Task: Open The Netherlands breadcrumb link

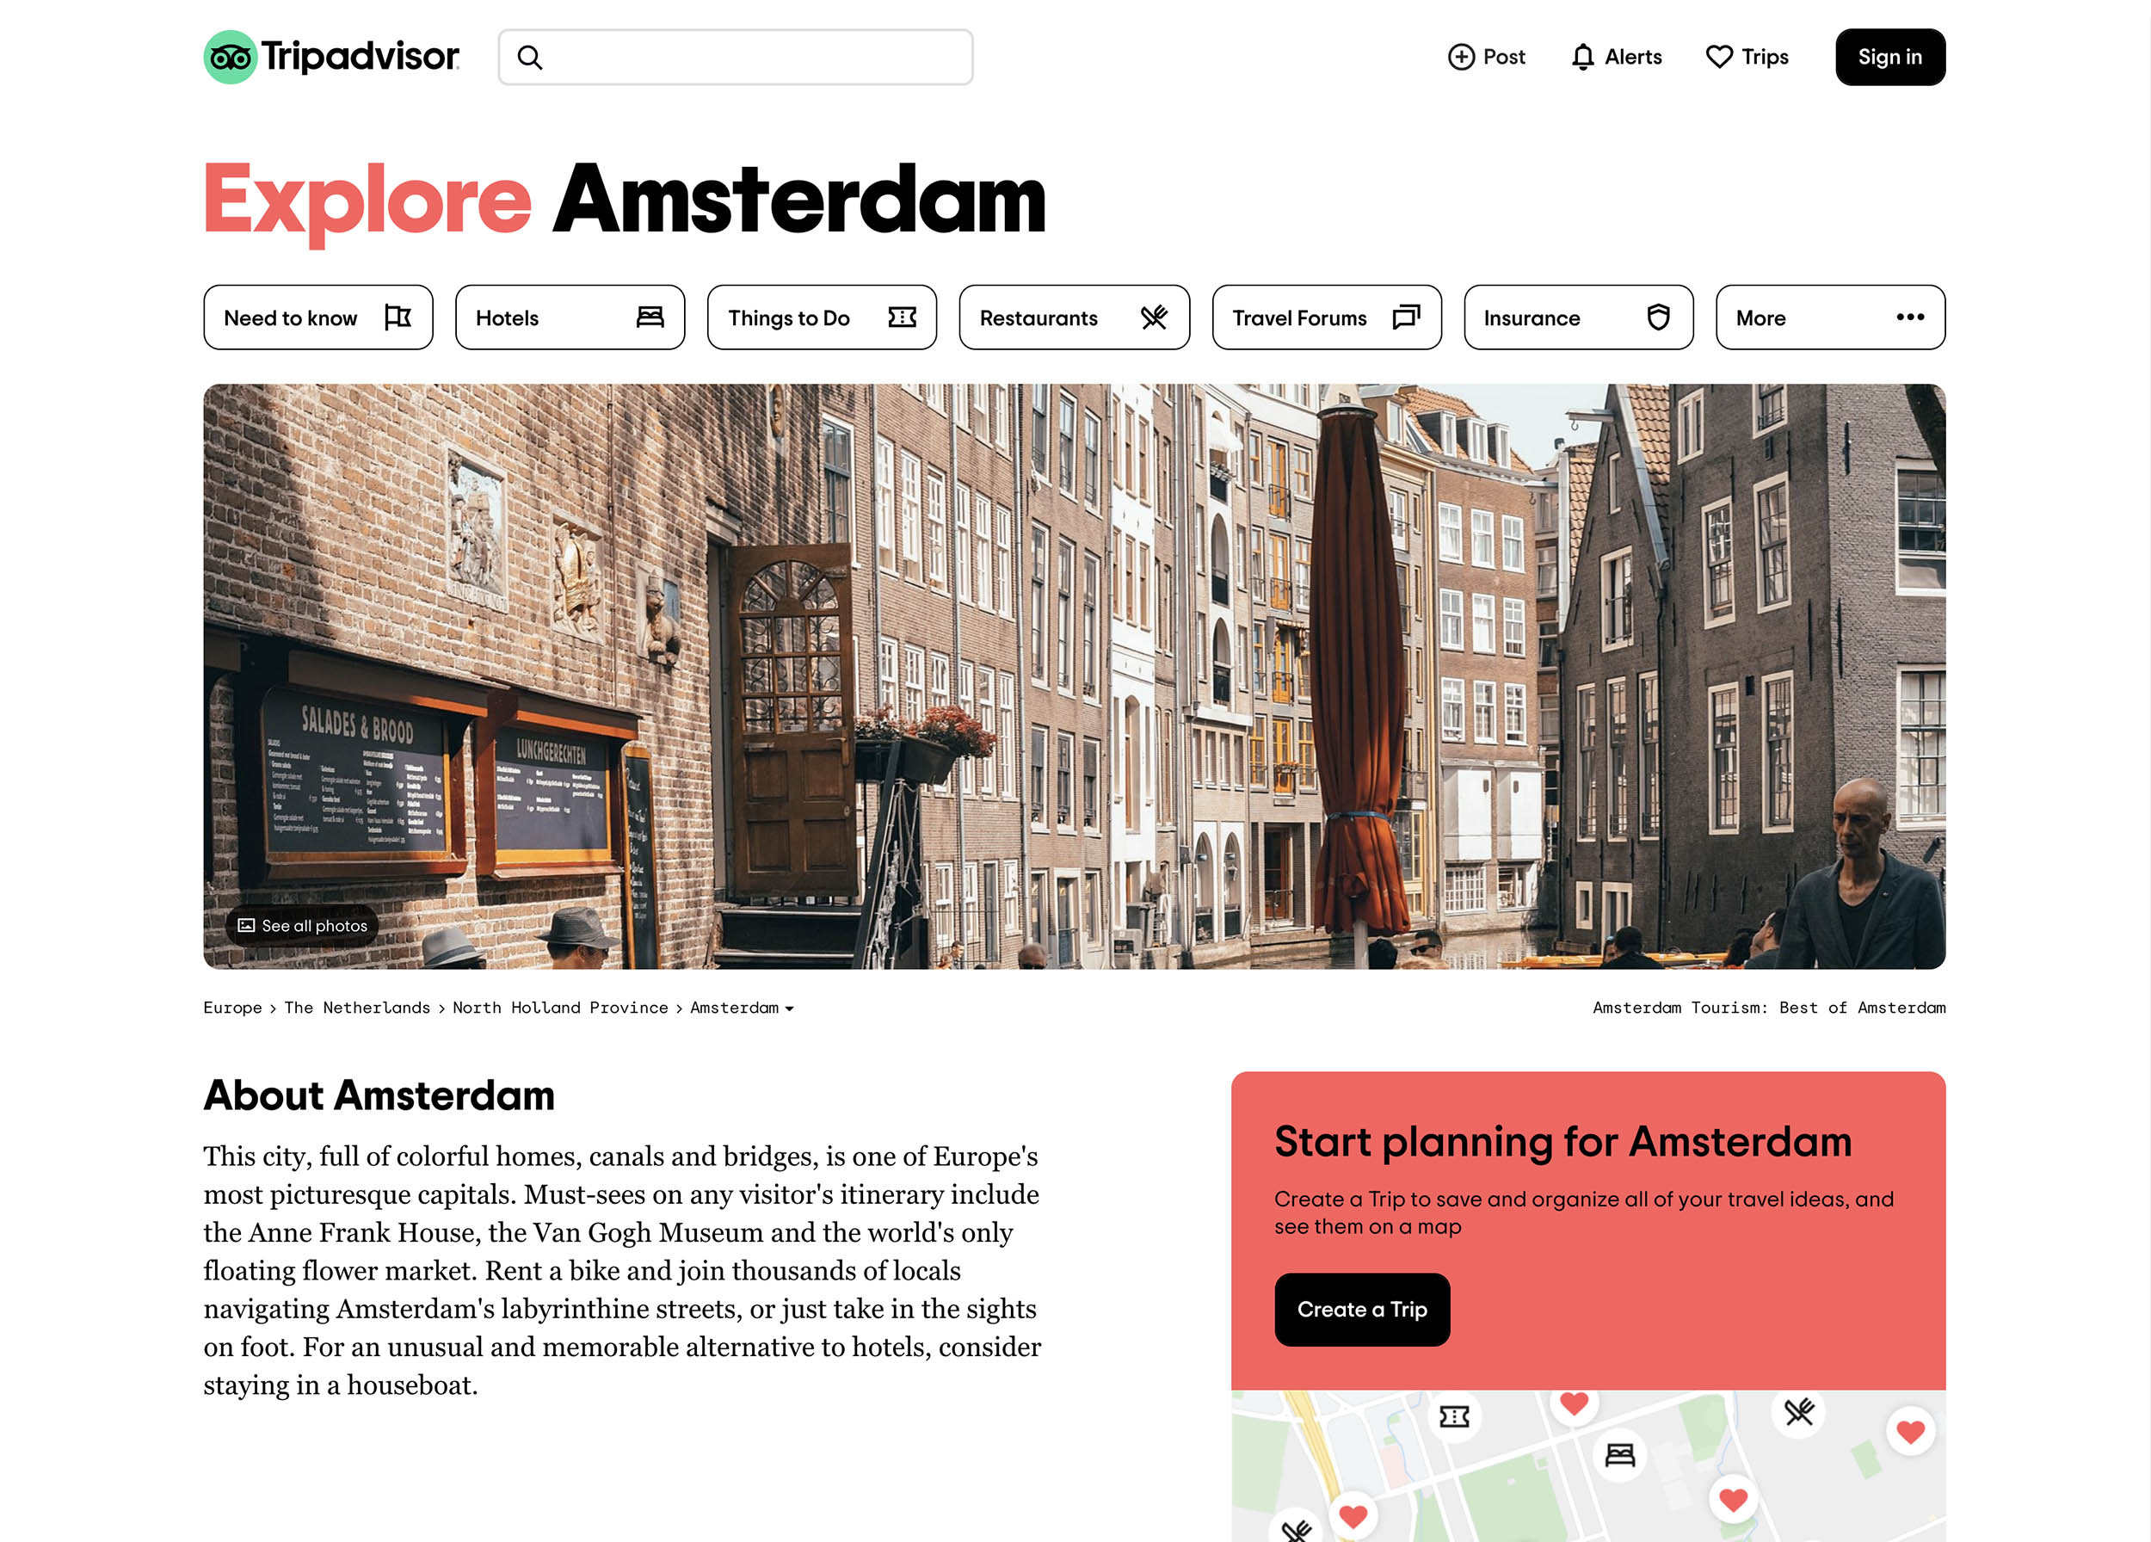Action: coord(358,1007)
